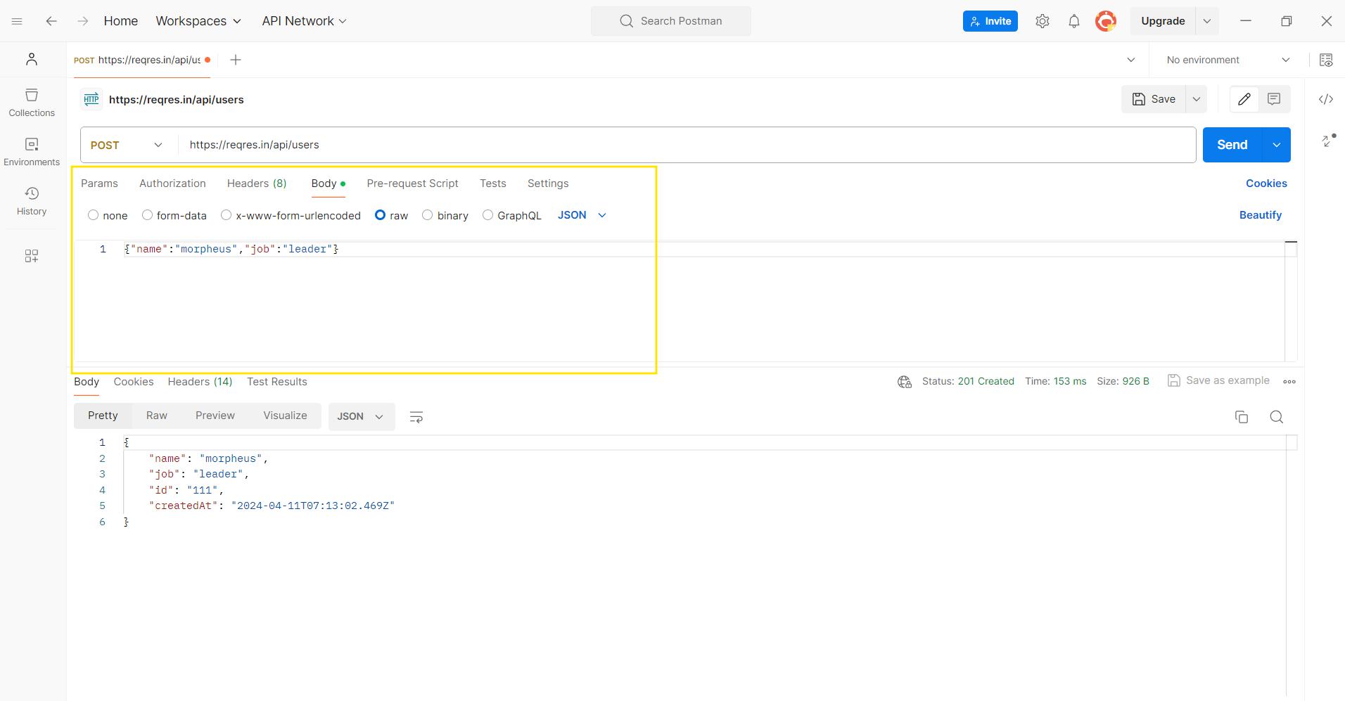
Task: Open the workspace user icon in sidebar
Action: [x=32, y=59]
